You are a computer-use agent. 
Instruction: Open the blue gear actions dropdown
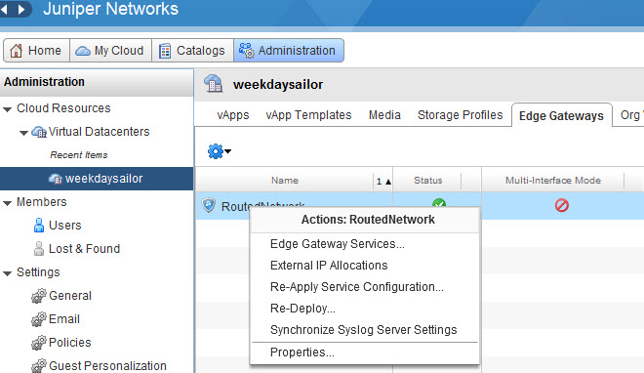pos(220,151)
